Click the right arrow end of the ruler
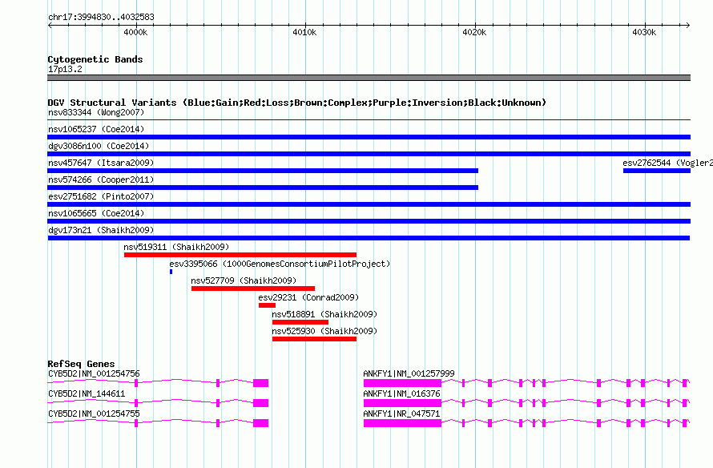Screen dimensions: 713x468 click(688, 26)
